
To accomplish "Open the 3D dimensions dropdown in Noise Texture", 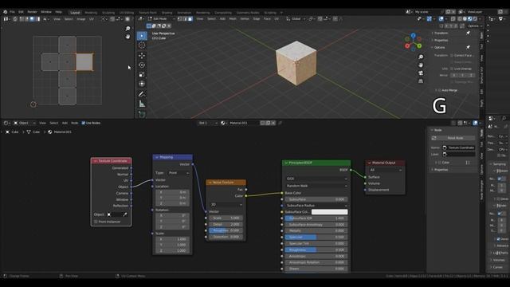I will [226, 205].
